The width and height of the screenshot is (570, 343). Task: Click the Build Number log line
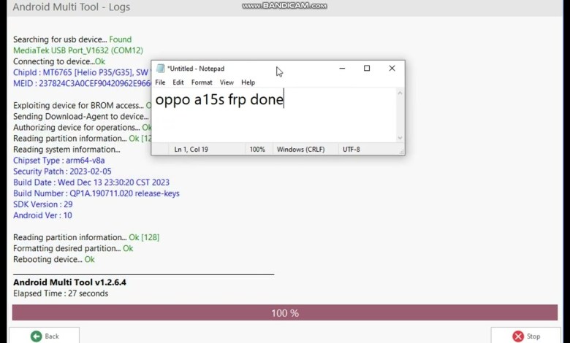[x=96, y=193]
